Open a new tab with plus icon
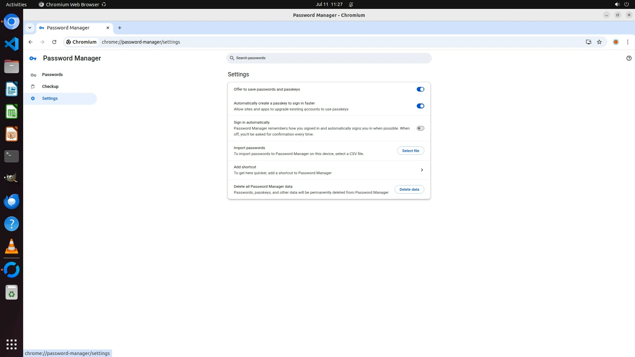 [120, 28]
